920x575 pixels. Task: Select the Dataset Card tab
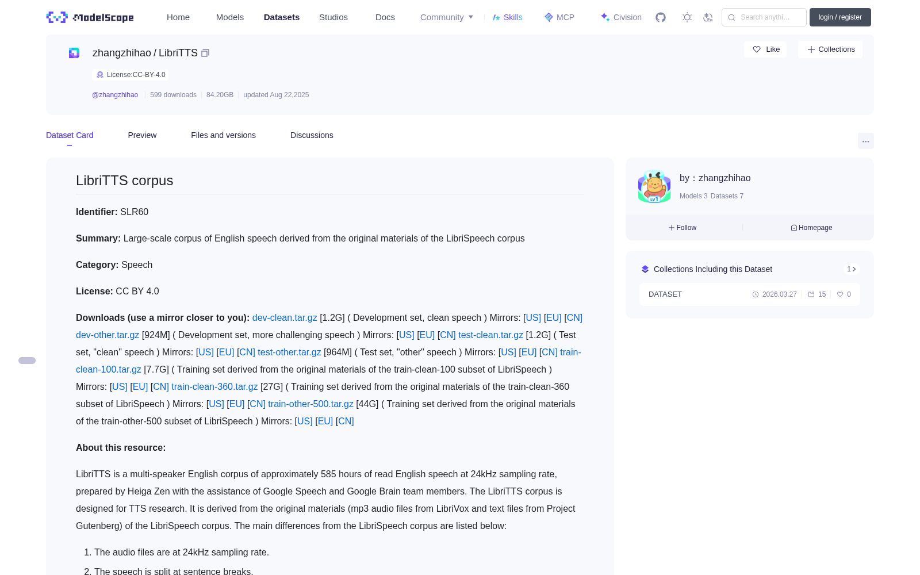pos(70,135)
